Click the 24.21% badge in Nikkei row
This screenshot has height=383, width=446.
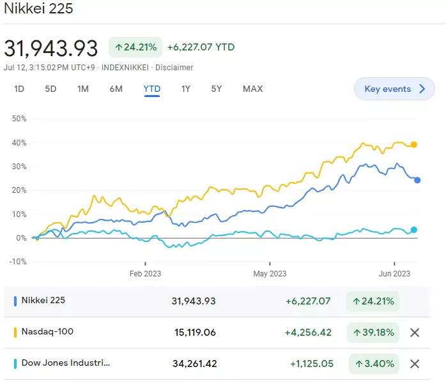pos(373,301)
